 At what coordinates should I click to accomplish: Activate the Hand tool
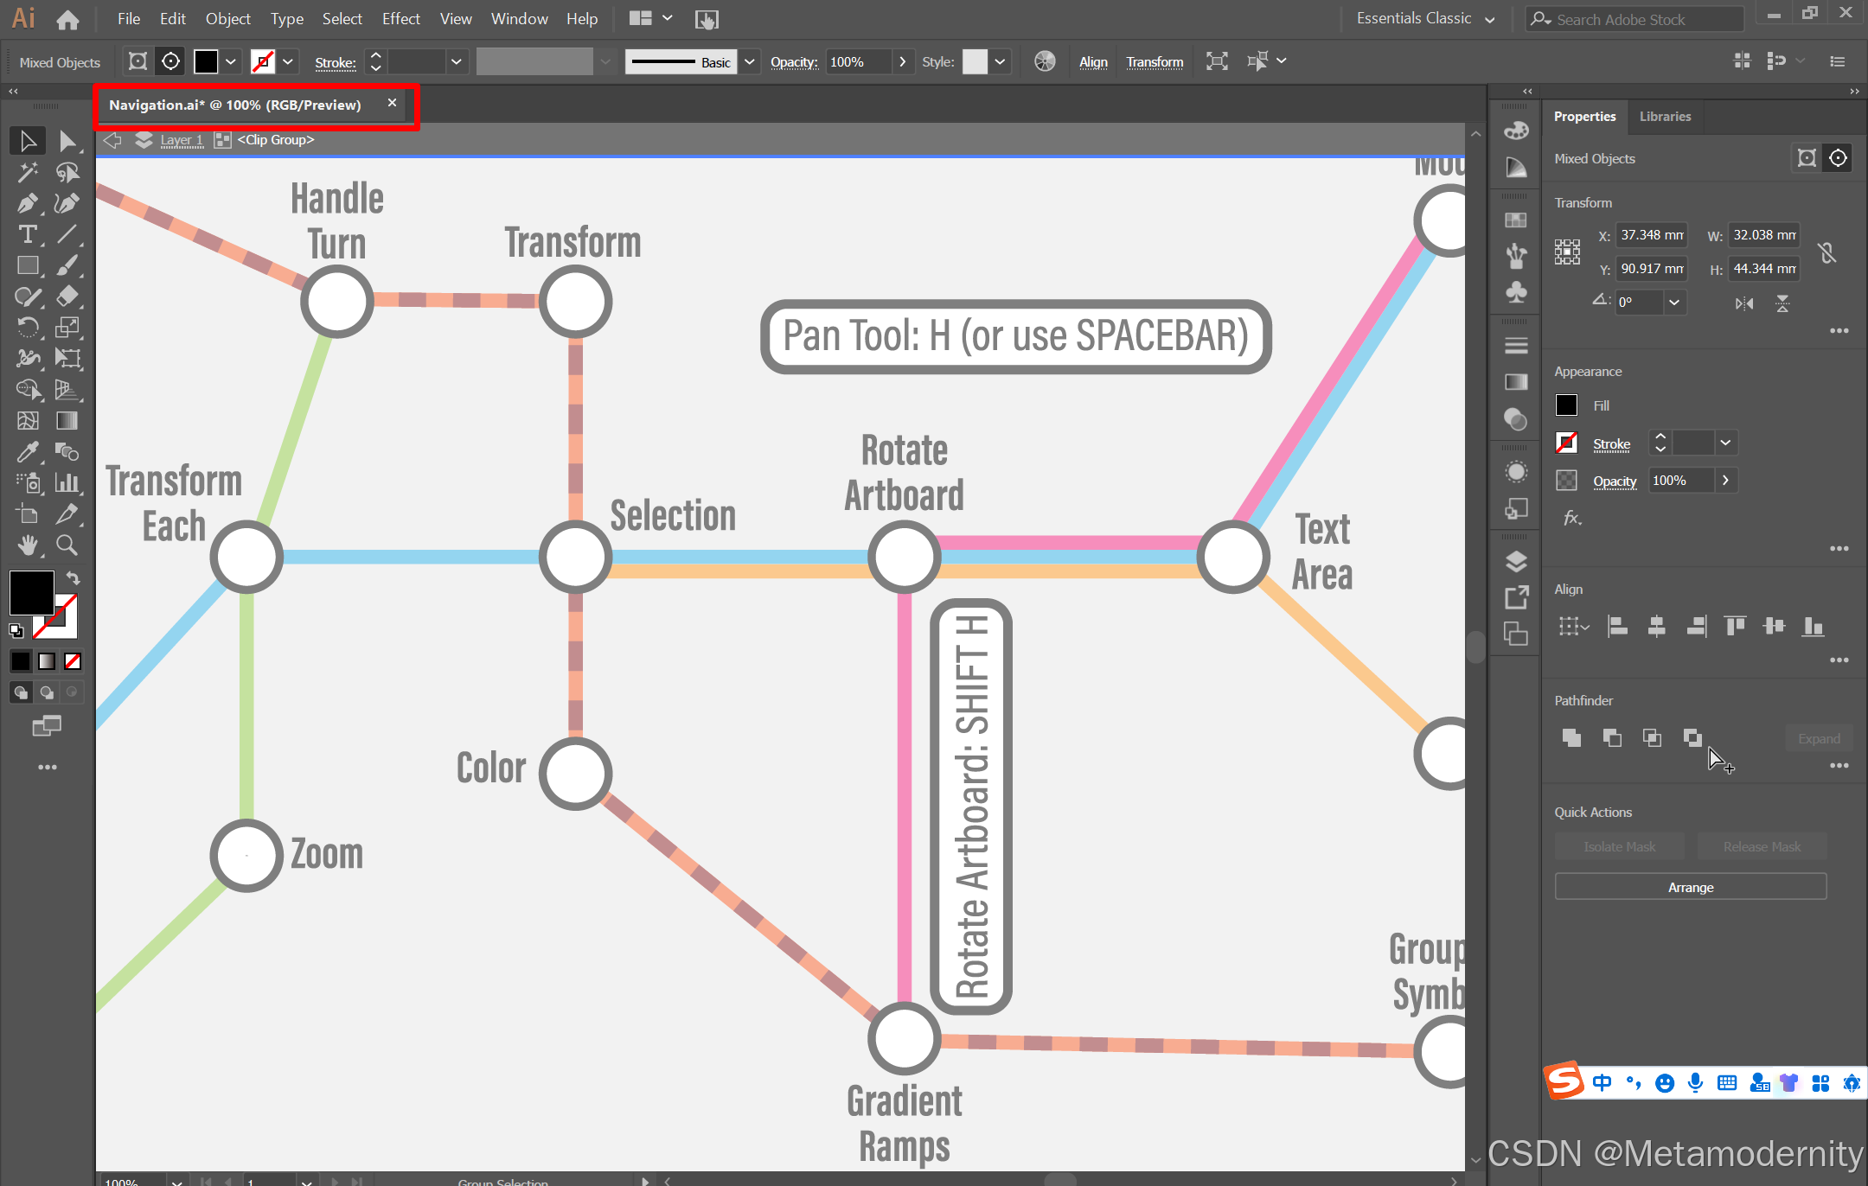(27, 545)
